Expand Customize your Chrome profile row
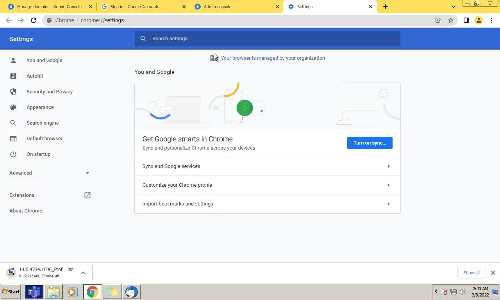 pyautogui.click(x=268, y=185)
